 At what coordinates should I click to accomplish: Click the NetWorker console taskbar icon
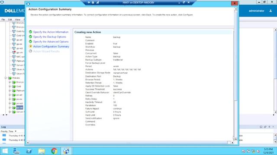click(66, 151)
